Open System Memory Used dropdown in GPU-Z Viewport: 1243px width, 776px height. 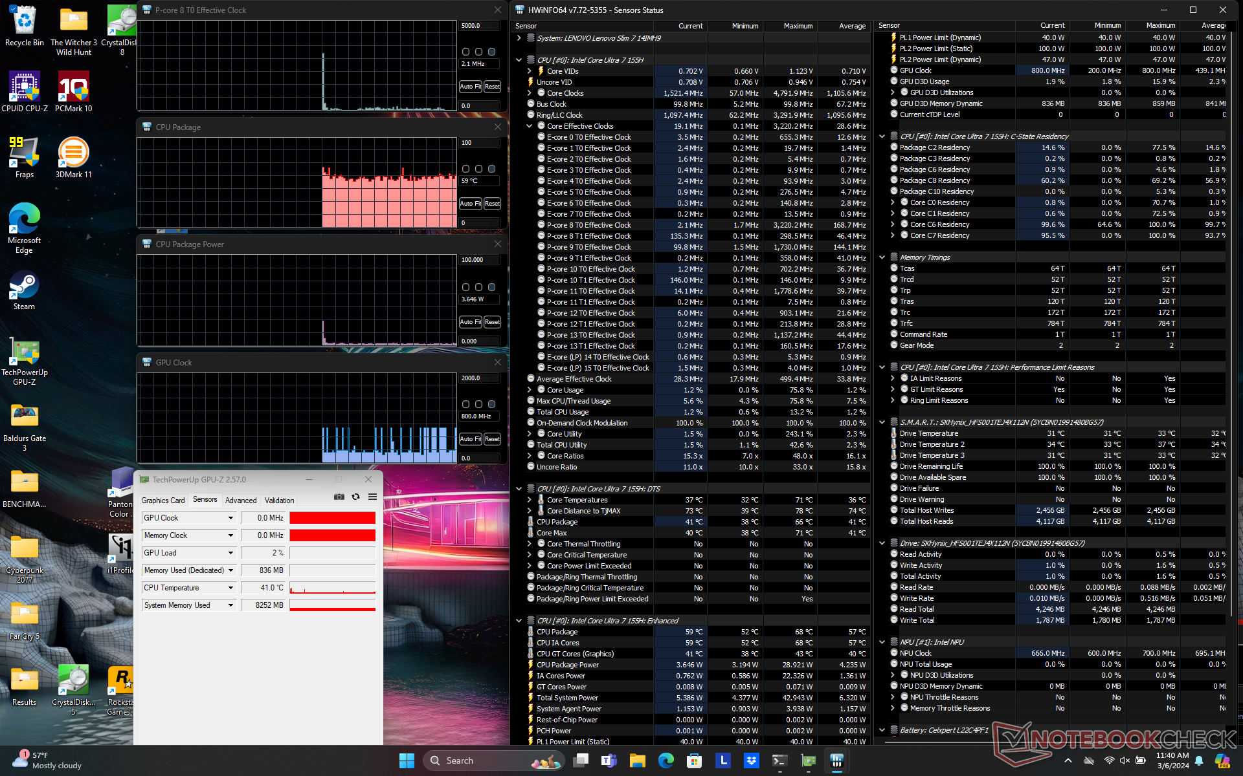[230, 605]
